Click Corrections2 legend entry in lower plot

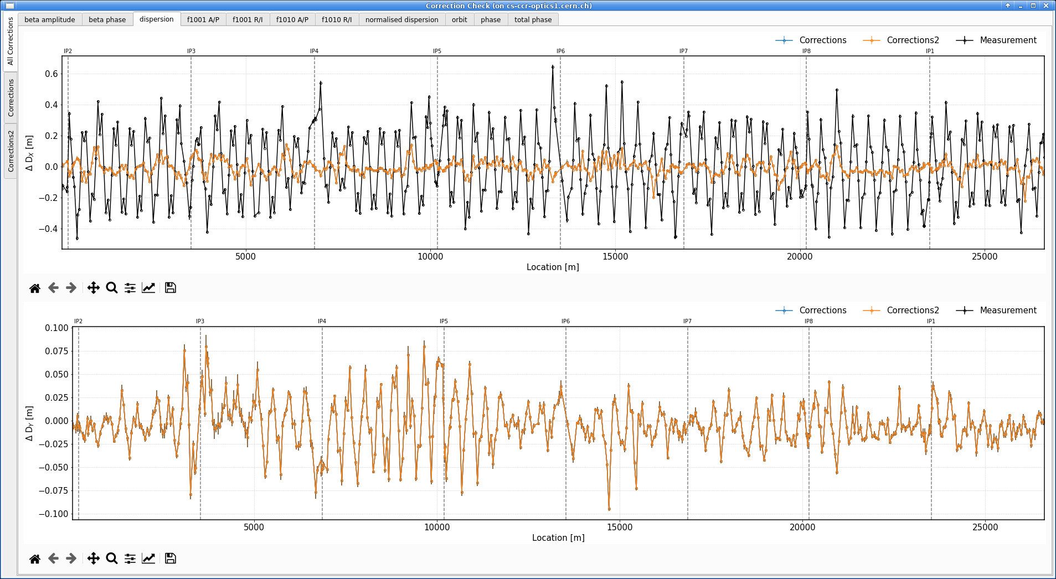(901, 311)
